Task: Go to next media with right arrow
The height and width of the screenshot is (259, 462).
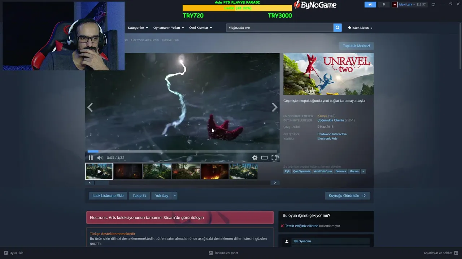Action: pyautogui.click(x=275, y=107)
